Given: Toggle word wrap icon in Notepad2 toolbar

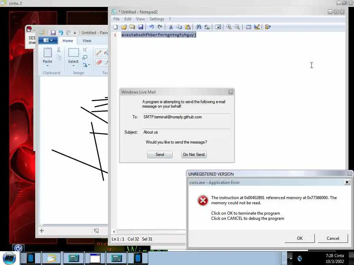Looking at the screenshot, I should (x=218, y=27).
